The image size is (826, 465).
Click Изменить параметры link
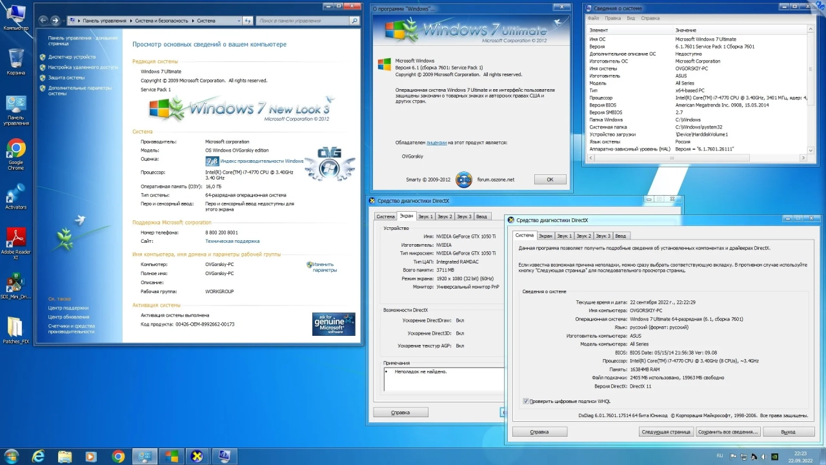(325, 267)
